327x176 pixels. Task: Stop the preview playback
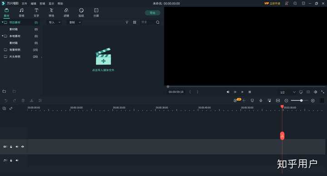coord(250,92)
